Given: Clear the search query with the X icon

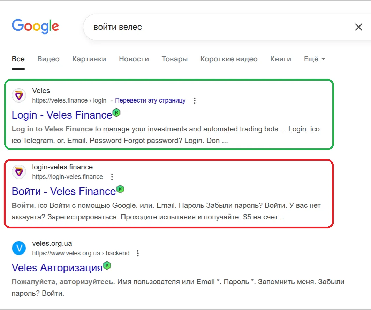Looking at the screenshot, I should (359, 27).
